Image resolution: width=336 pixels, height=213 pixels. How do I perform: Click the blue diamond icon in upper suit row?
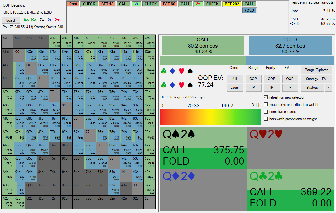(172, 71)
